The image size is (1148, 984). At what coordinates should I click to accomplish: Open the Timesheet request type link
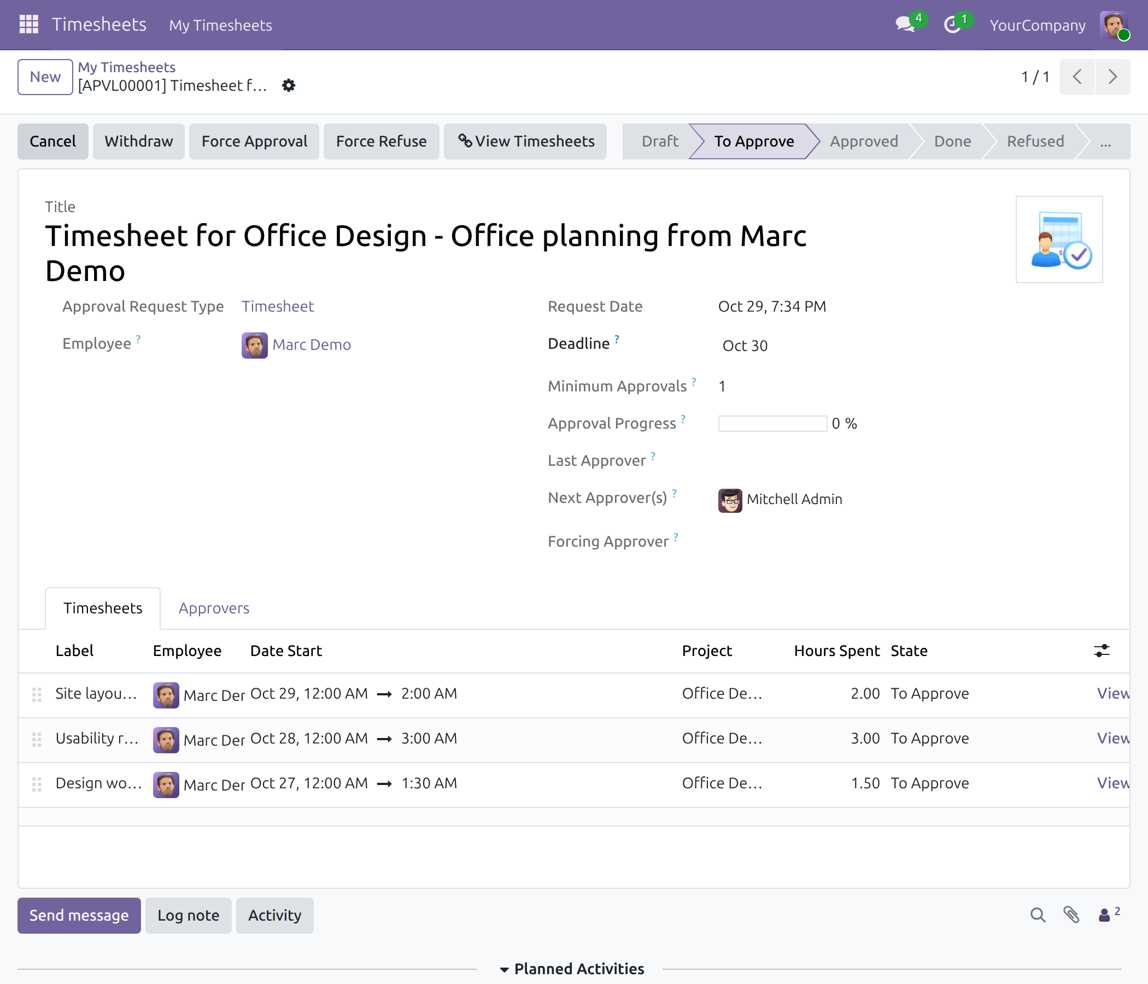coord(278,306)
